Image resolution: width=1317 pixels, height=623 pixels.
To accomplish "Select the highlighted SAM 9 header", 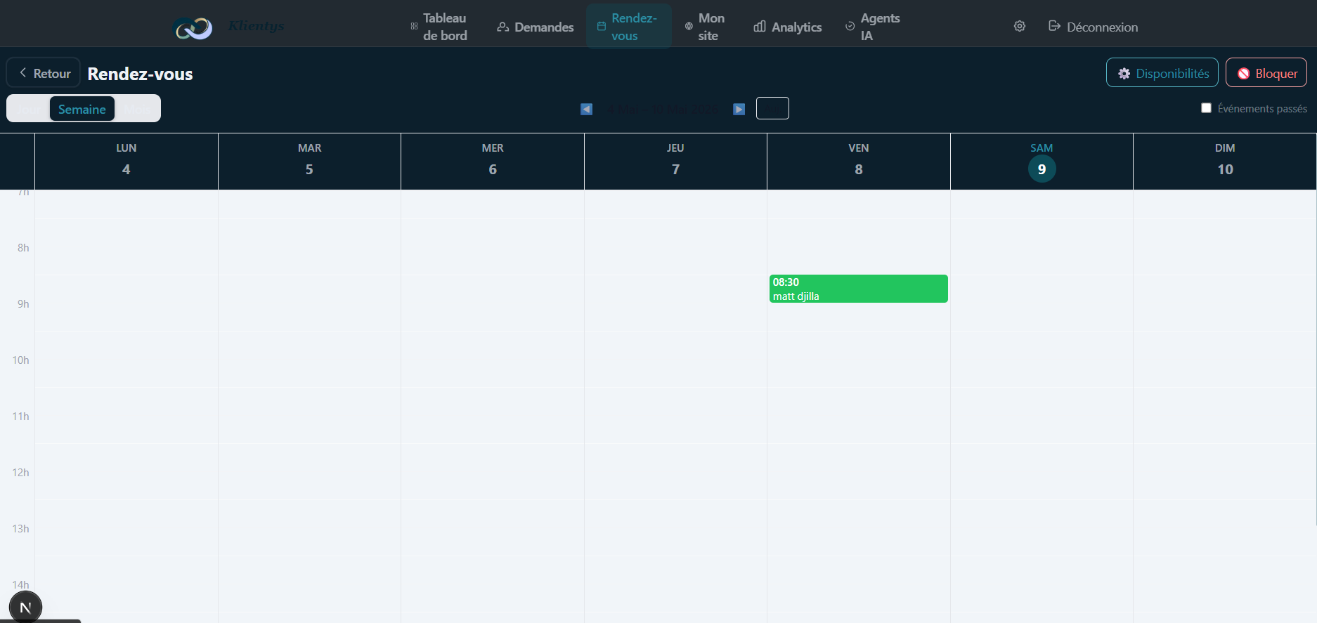I will 1042,161.
